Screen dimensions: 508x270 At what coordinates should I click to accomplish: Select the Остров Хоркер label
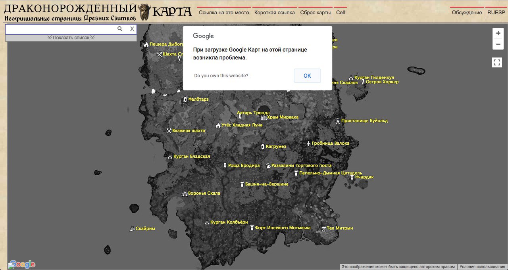pos(382,82)
